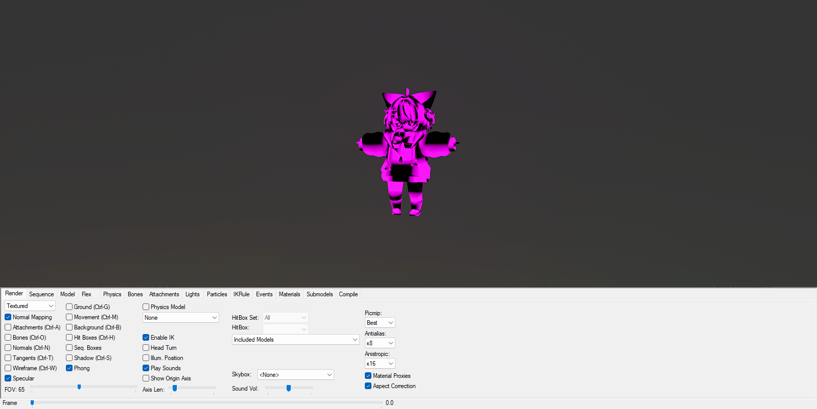Open the Picmip dropdown set to Best

pos(380,323)
